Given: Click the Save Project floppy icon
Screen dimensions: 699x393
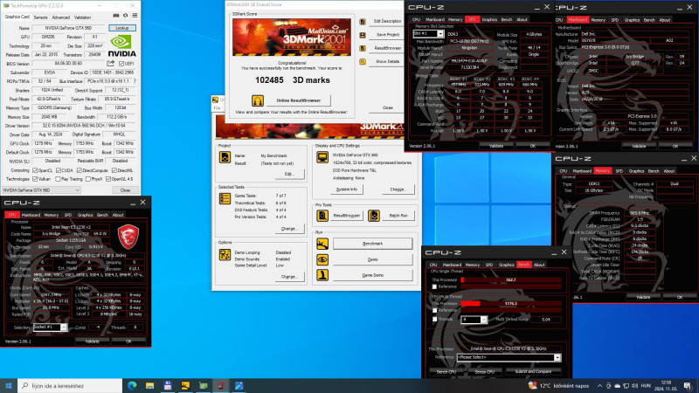Looking at the screenshot, I should (363, 35).
